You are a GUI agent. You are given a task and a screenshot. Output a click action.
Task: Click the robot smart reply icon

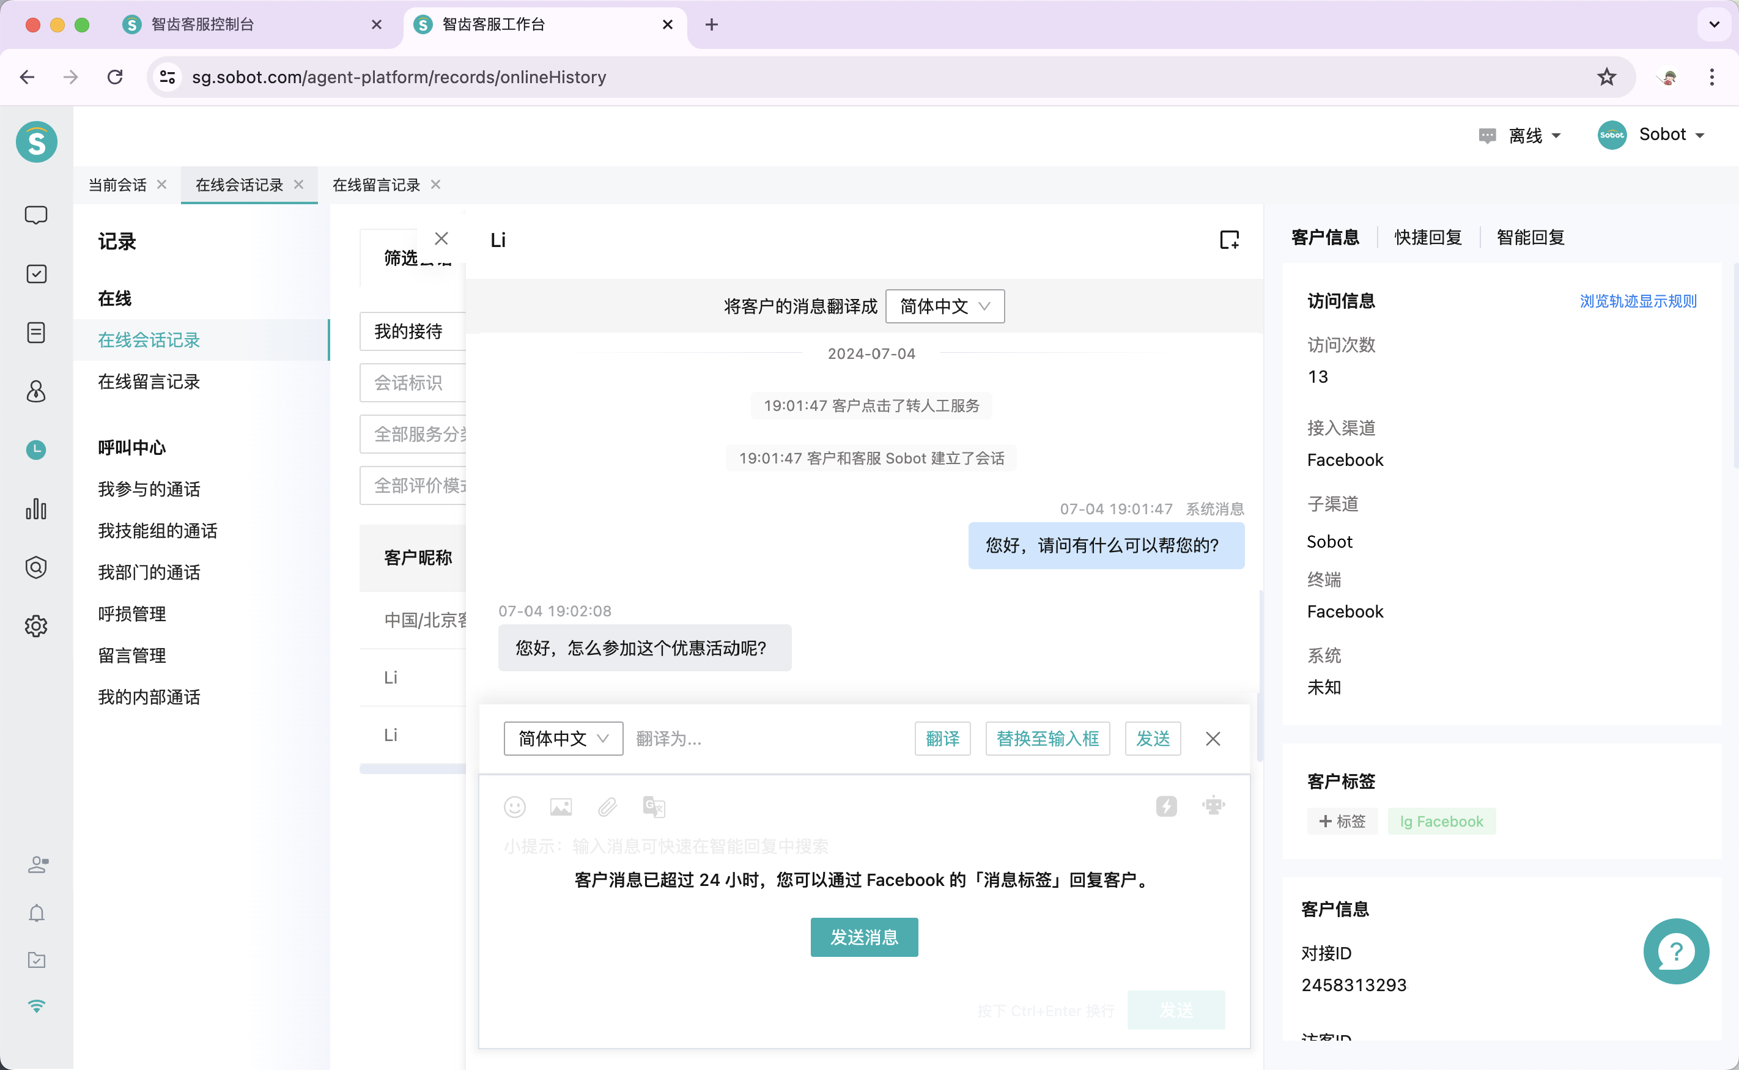click(1213, 805)
